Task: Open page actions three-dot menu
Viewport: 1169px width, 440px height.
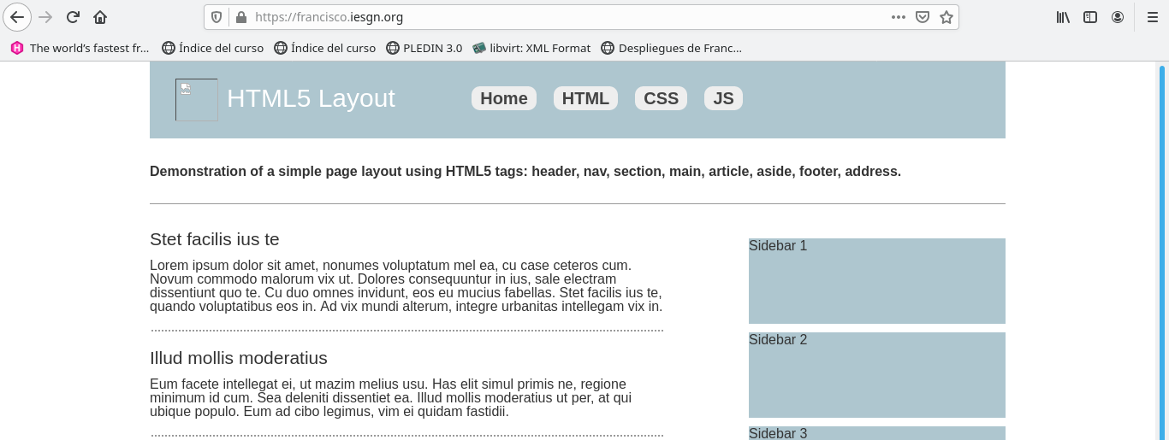Action: pyautogui.click(x=898, y=17)
